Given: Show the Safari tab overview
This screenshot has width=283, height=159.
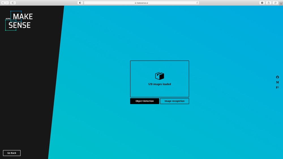Looking at the screenshot, I should tap(275, 3).
